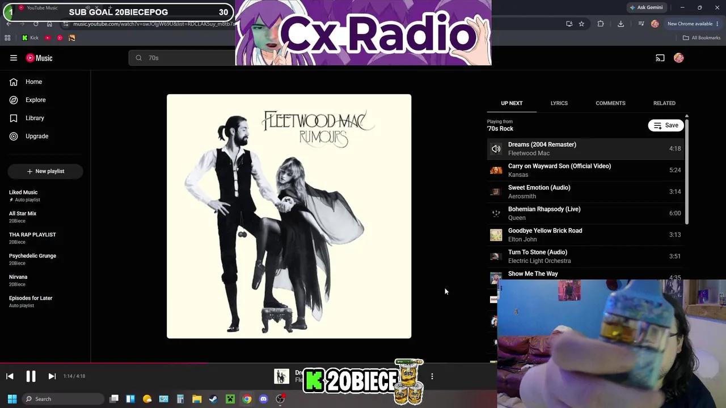Play Goodbye Yellow Brick Road from the queue
This screenshot has width=726, height=408.
[585, 235]
